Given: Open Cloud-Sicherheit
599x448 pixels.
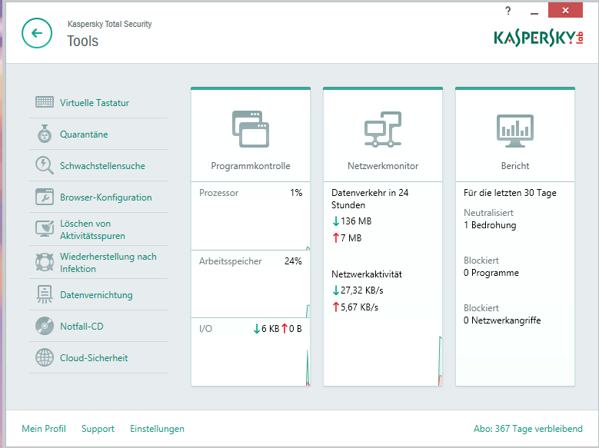Looking at the screenshot, I should pyautogui.click(x=94, y=358).
